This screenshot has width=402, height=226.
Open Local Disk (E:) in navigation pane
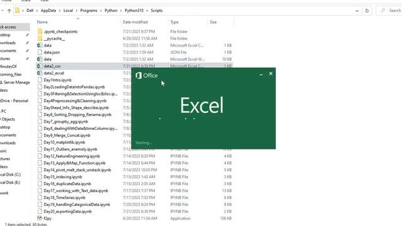pos(10,183)
